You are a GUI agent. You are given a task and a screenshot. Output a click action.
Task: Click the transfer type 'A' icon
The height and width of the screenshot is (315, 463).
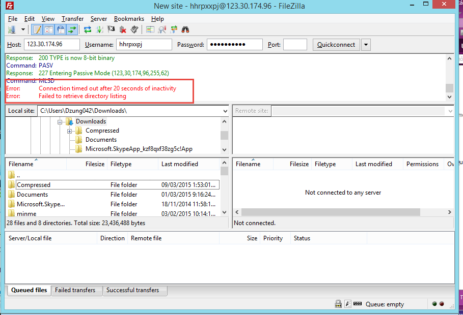tap(348, 304)
